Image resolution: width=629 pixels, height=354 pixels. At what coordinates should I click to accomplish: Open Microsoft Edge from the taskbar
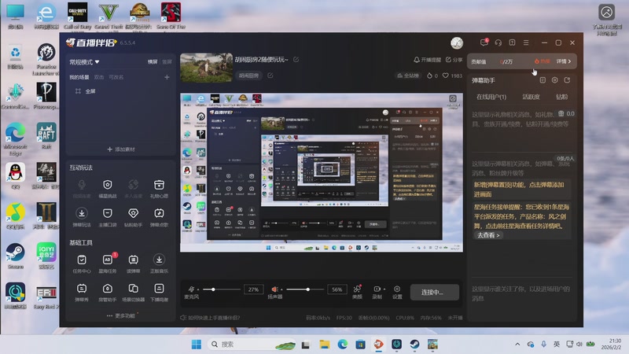342,345
